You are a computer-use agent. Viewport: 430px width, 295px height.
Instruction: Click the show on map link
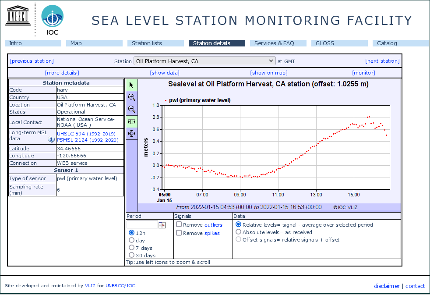(269, 73)
